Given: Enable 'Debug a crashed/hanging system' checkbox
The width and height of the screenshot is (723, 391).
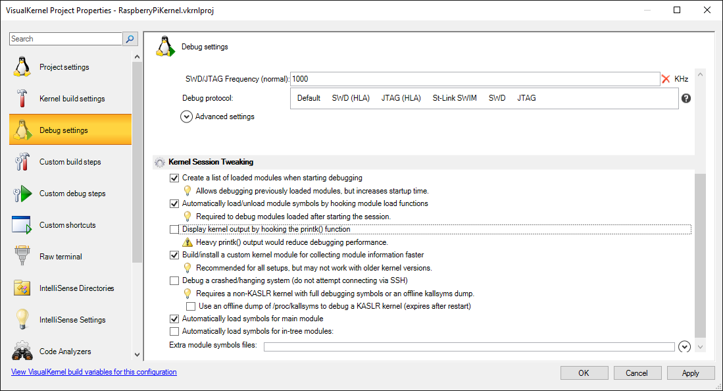Looking at the screenshot, I should (x=174, y=280).
